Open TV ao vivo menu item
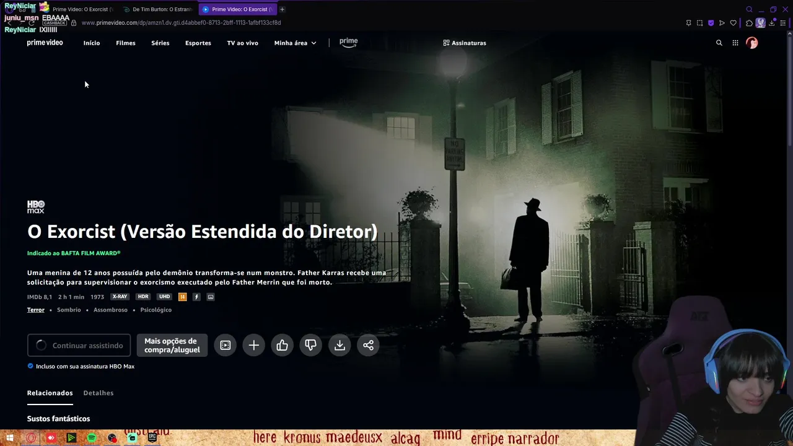The width and height of the screenshot is (793, 446). coord(243,43)
